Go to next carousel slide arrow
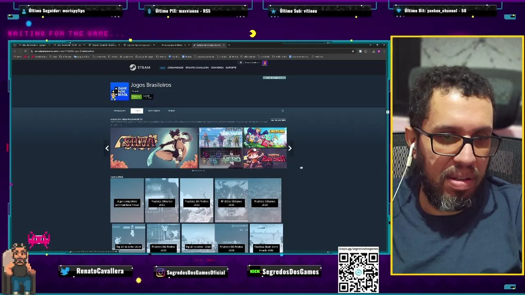Image resolution: width=525 pixels, height=295 pixels. coord(290,148)
